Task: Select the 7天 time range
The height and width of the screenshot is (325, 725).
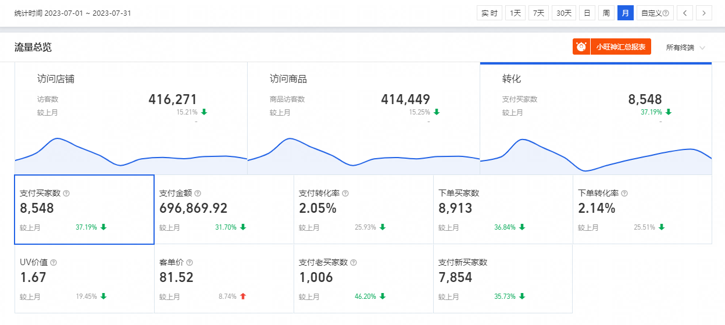Action: pyautogui.click(x=538, y=13)
